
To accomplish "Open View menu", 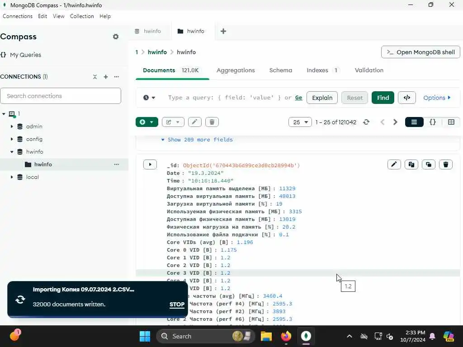I will point(58,16).
